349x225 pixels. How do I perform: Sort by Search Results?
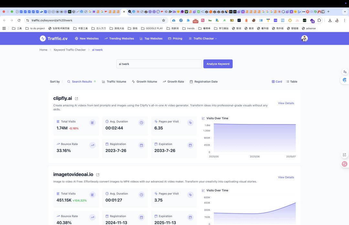coord(82,82)
